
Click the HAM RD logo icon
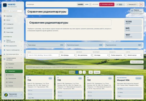point(5,5)
